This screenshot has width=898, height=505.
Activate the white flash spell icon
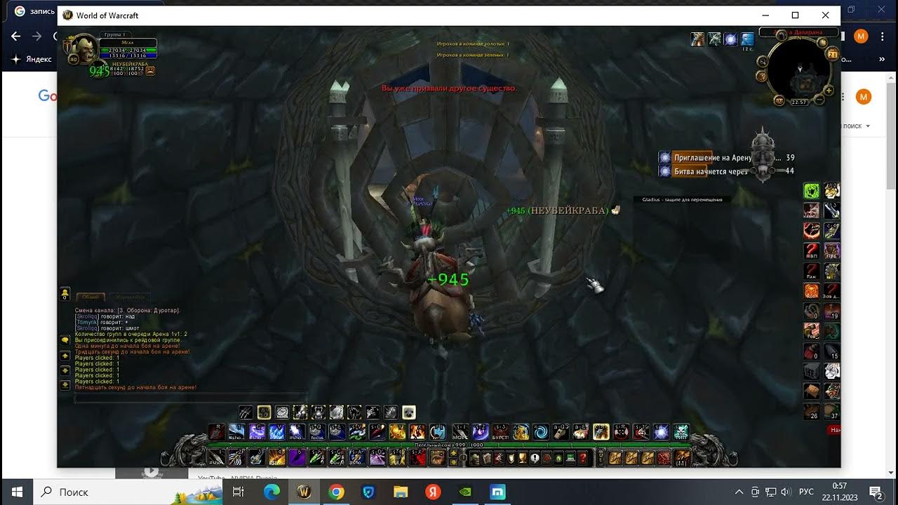click(662, 431)
